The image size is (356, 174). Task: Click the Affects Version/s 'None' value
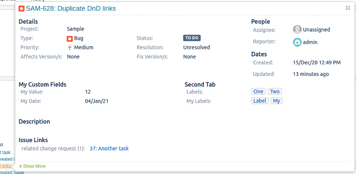click(x=73, y=56)
